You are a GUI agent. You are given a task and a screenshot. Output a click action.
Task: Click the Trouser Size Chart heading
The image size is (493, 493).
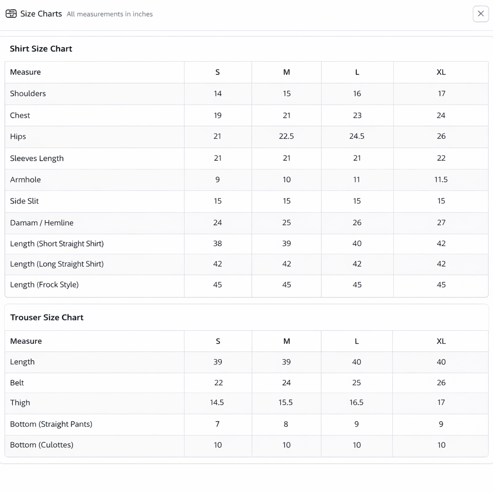[47, 317]
